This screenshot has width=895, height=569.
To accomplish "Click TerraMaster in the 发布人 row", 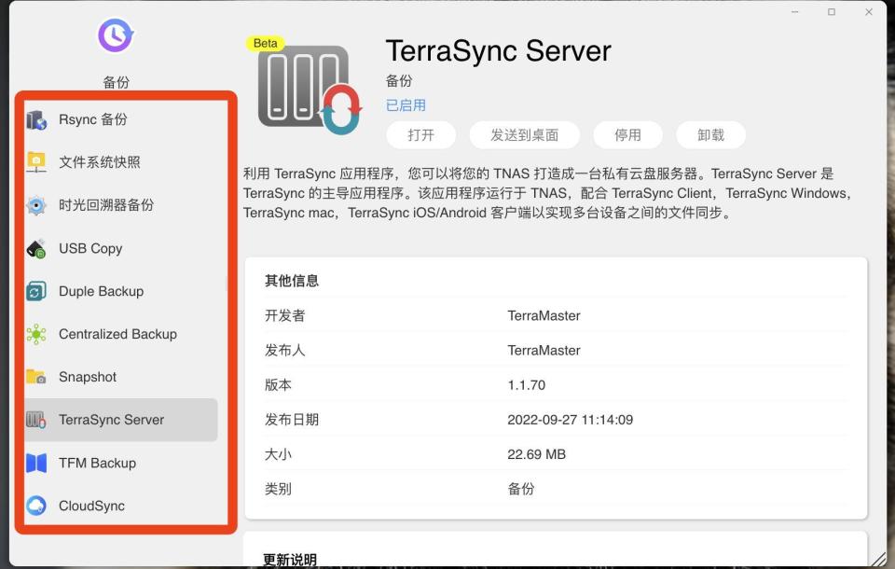I will click(x=544, y=351).
